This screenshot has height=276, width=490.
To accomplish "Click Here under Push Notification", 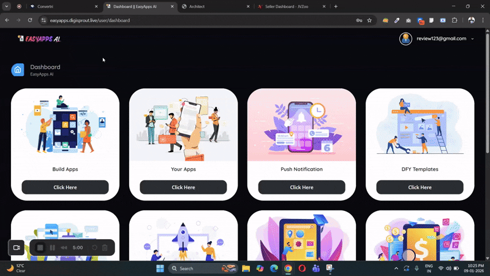I will click(301, 187).
